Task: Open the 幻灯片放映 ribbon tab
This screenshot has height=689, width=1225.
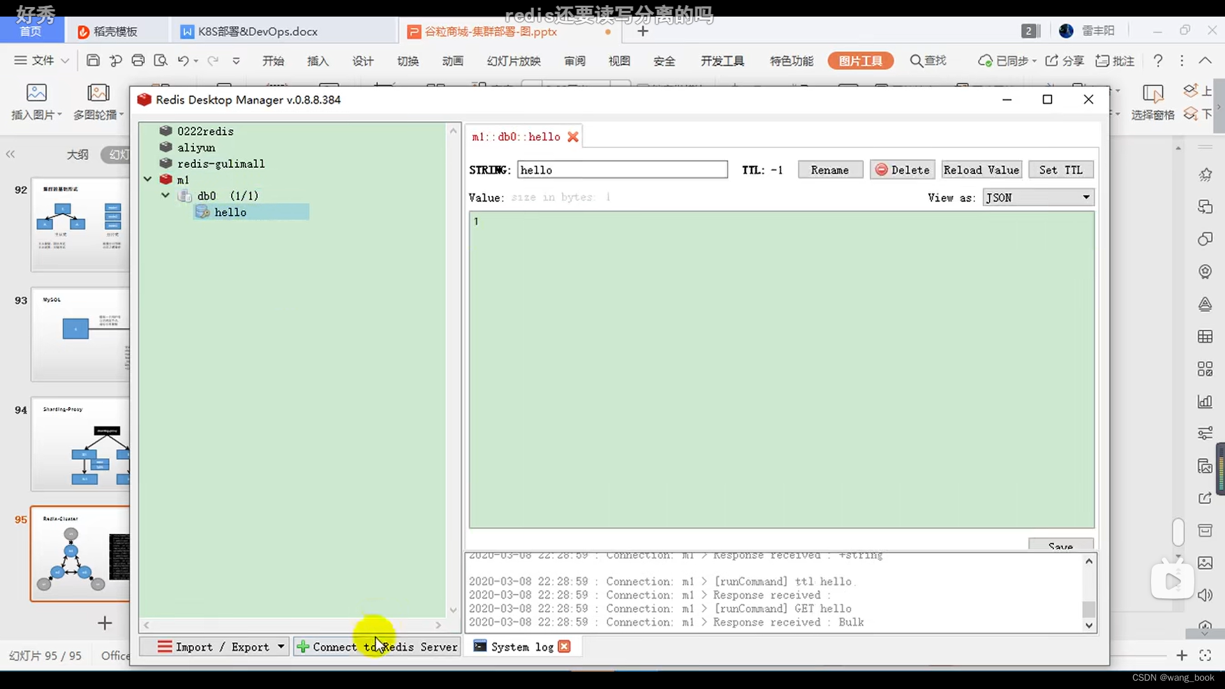Action: [x=514, y=61]
